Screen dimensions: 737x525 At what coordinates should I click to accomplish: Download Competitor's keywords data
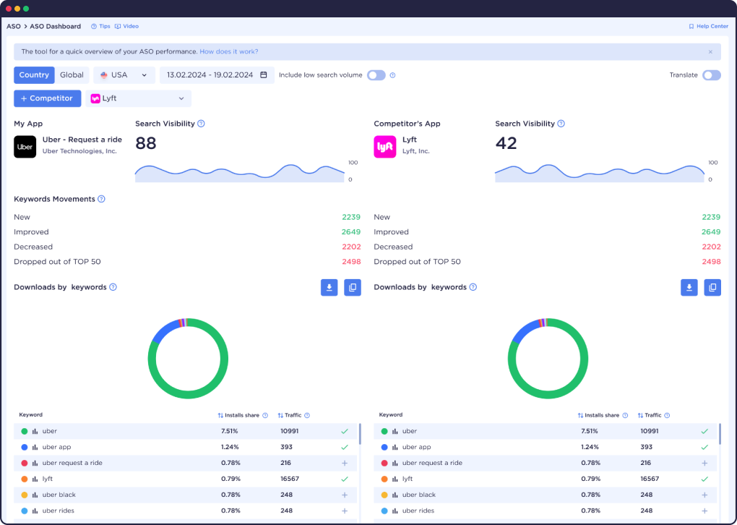(x=689, y=287)
